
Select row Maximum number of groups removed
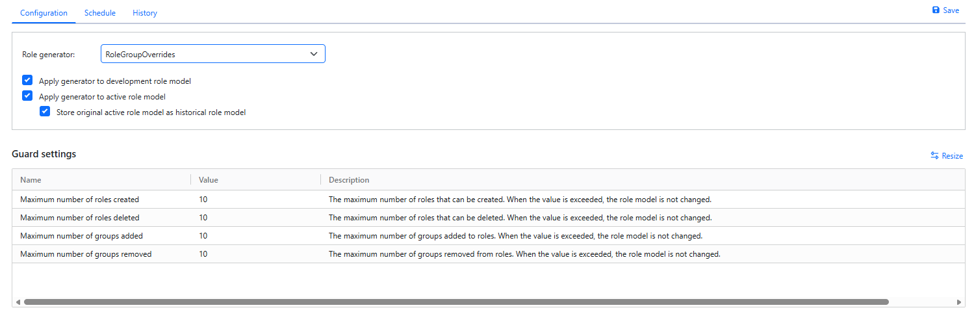pos(489,254)
